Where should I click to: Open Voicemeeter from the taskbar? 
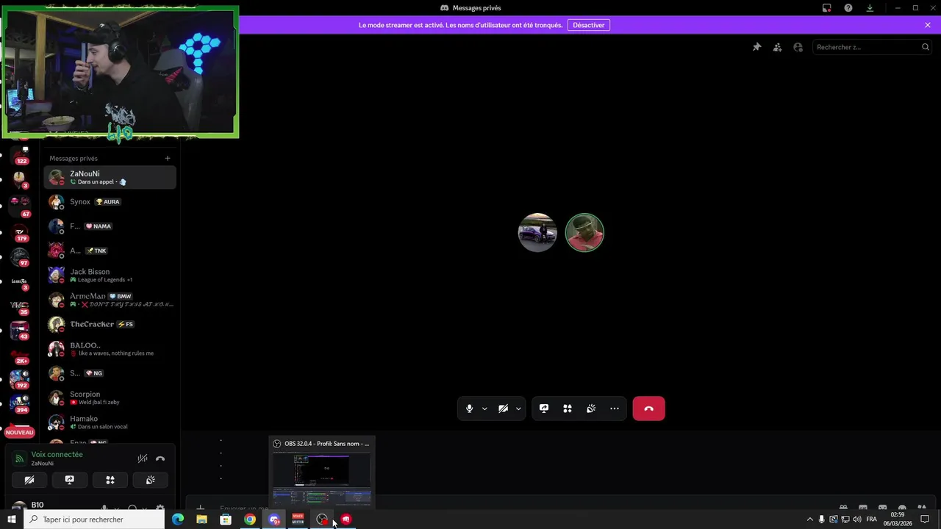coord(298,519)
